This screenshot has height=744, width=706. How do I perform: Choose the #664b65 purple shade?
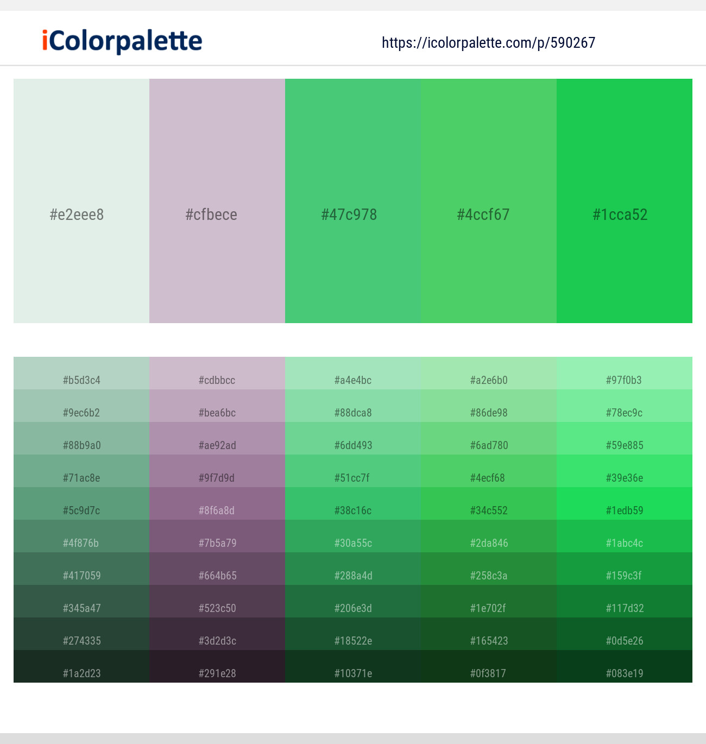click(217, 569)
